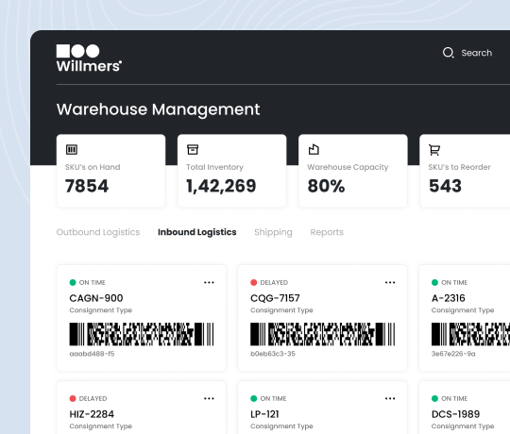The height and width of the screenshot is (434, 510).
Task: Click green status dot on LP-121
Action: point(254,398)
